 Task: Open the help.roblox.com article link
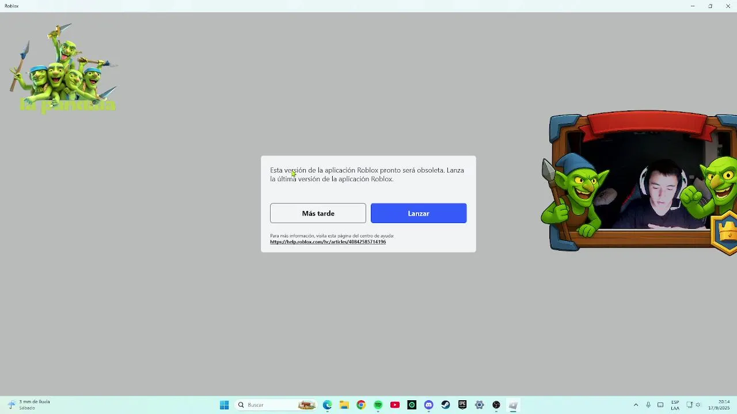328,242
